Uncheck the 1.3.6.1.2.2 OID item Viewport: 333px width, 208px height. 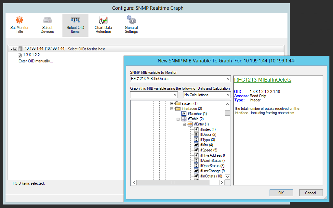[20, 55]
